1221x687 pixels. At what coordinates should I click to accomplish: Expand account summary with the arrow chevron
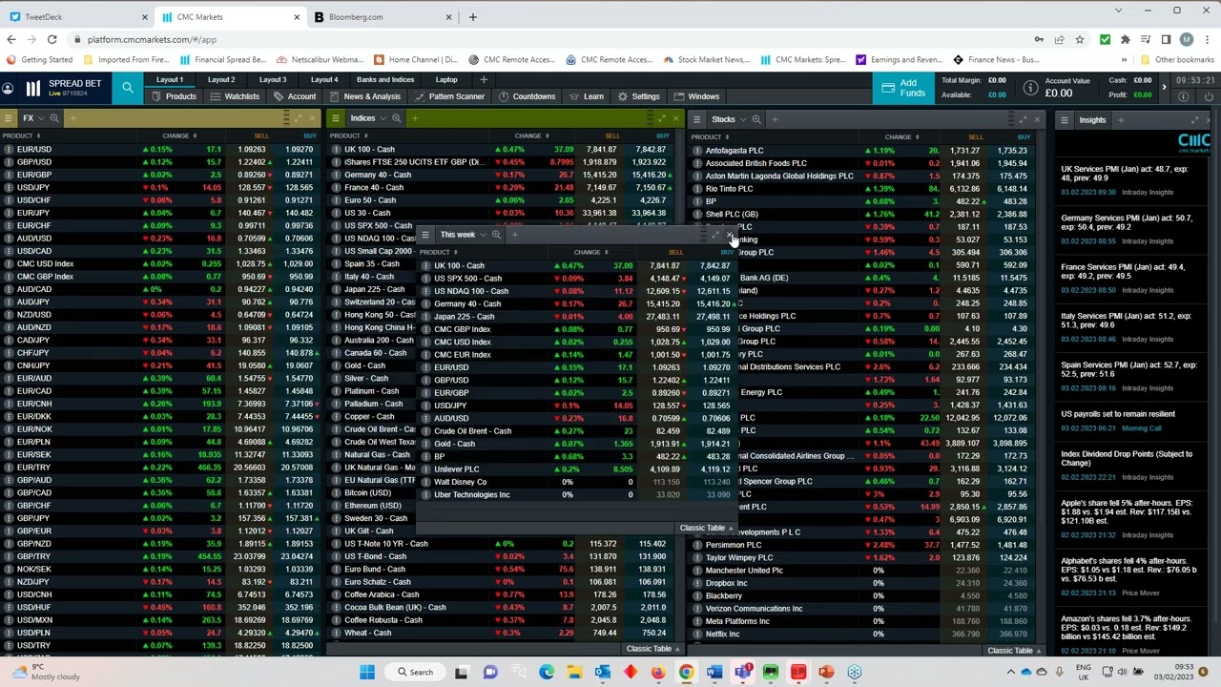coord(1164,88)
